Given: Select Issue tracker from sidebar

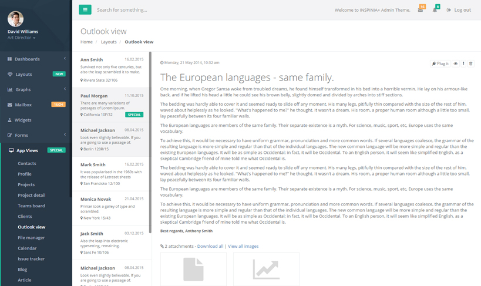Looking at the screenshot, I should point(31,258).
